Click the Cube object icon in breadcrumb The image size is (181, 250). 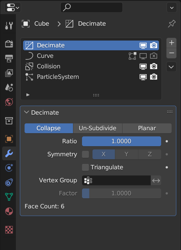click(26, 24)
